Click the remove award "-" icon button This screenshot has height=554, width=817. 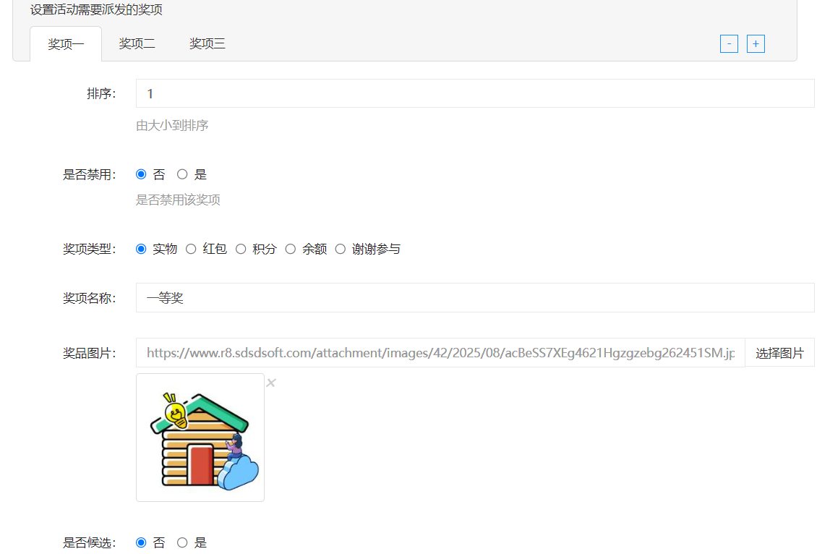(x=729, y=43)
